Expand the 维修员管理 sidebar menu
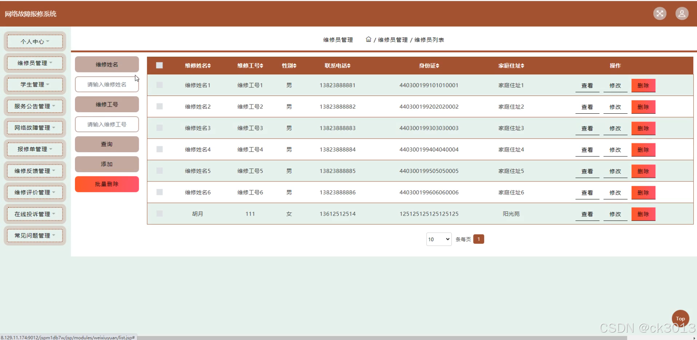The width and height of the screenshot is (697, 340). (35, 63)
